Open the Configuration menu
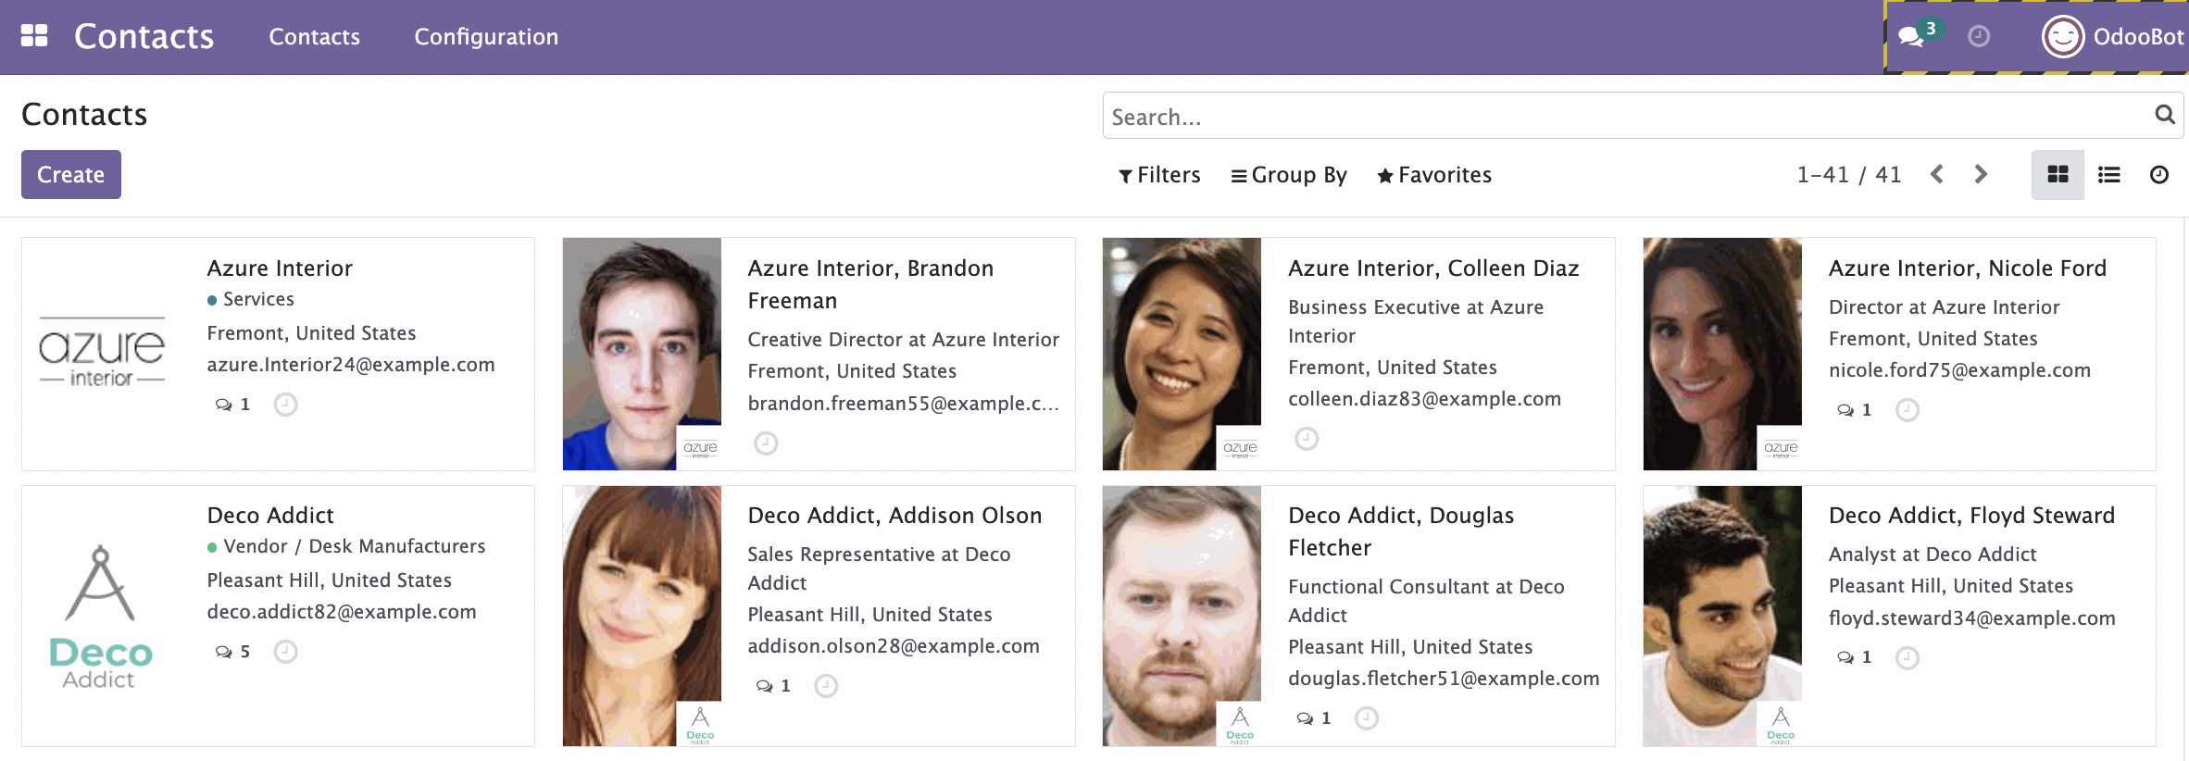 486,37
